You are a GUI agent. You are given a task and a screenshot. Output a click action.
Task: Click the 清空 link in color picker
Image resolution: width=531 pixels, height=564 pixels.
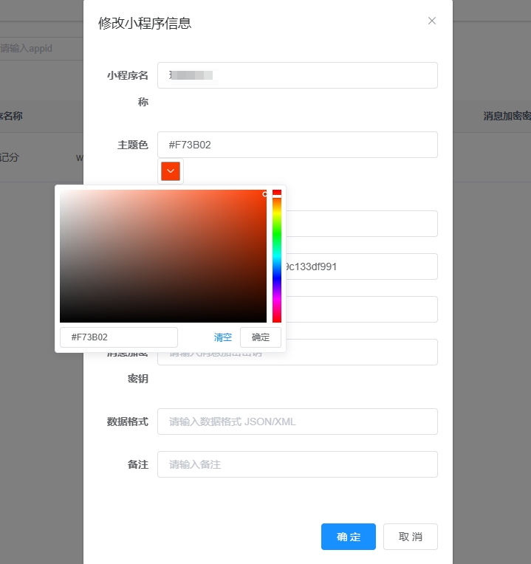coord(223,337)
